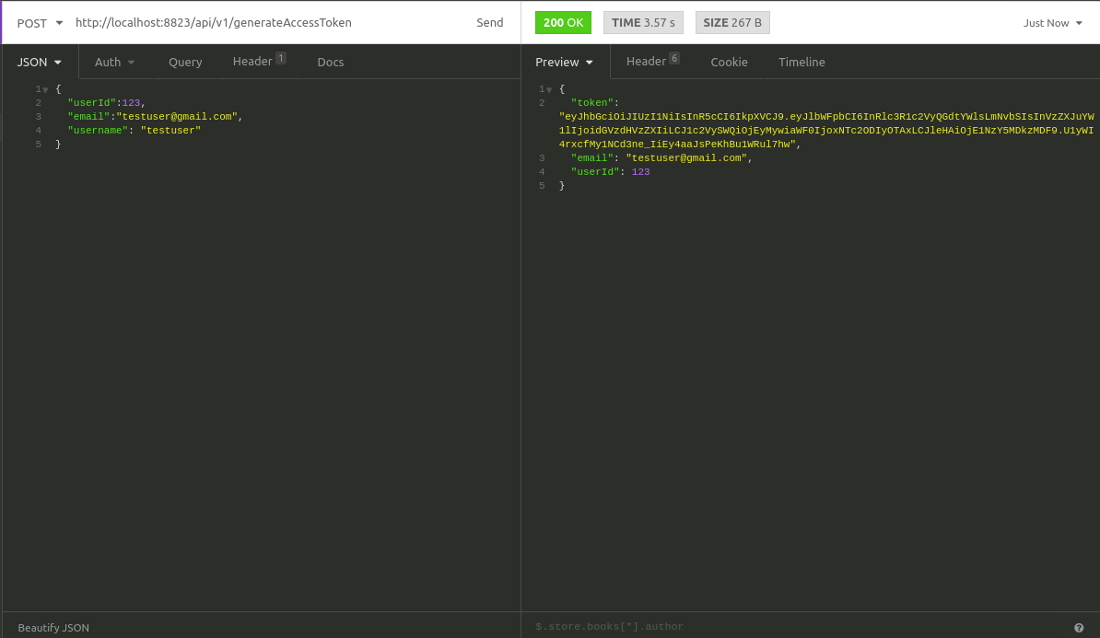Open the 'Just Now' response history dropdown
Viewport: 1100px width, 638px height.
click(1051, 22)
